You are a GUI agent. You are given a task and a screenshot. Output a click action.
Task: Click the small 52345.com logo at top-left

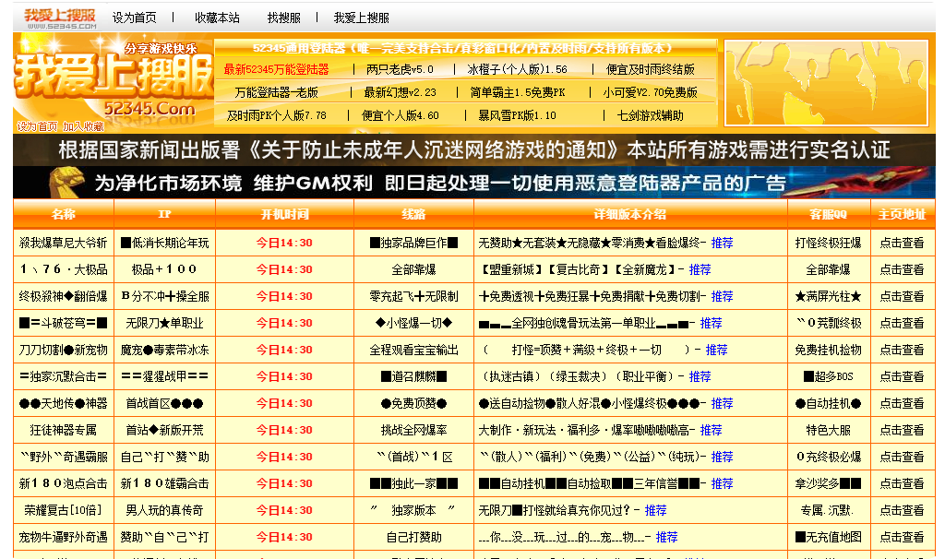(x=59, y=18)
